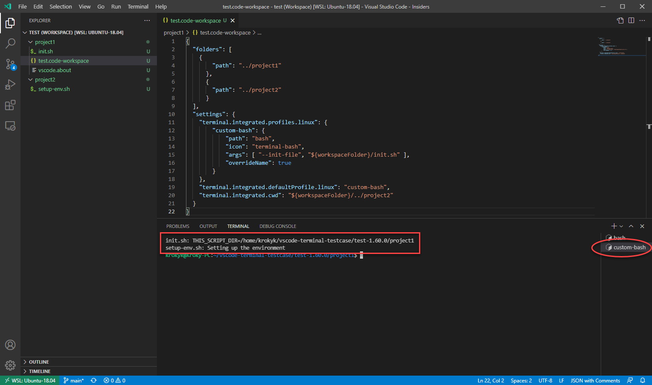Open vscode.about file in explorer
Screen dimensions: 652x385
(x=89, y=70)
